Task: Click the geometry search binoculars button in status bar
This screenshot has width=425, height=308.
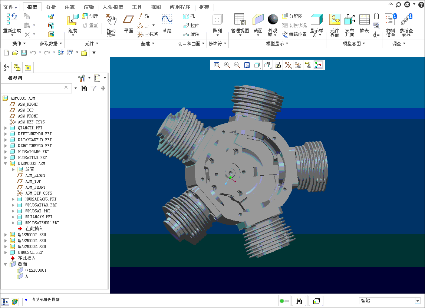Action: [299, 301]
